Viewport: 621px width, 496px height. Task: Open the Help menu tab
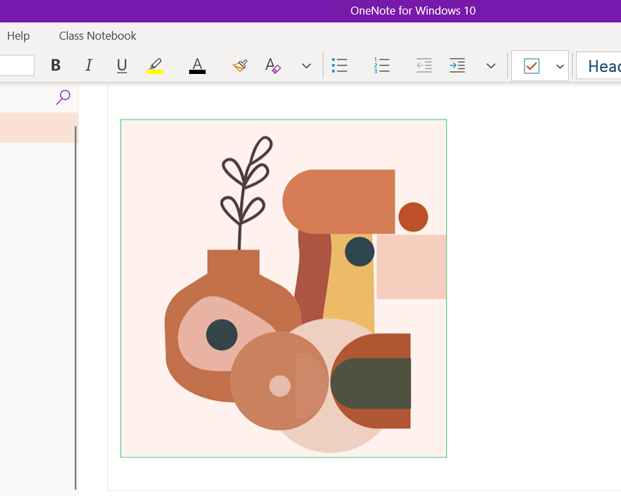click(x=19, y=36)
